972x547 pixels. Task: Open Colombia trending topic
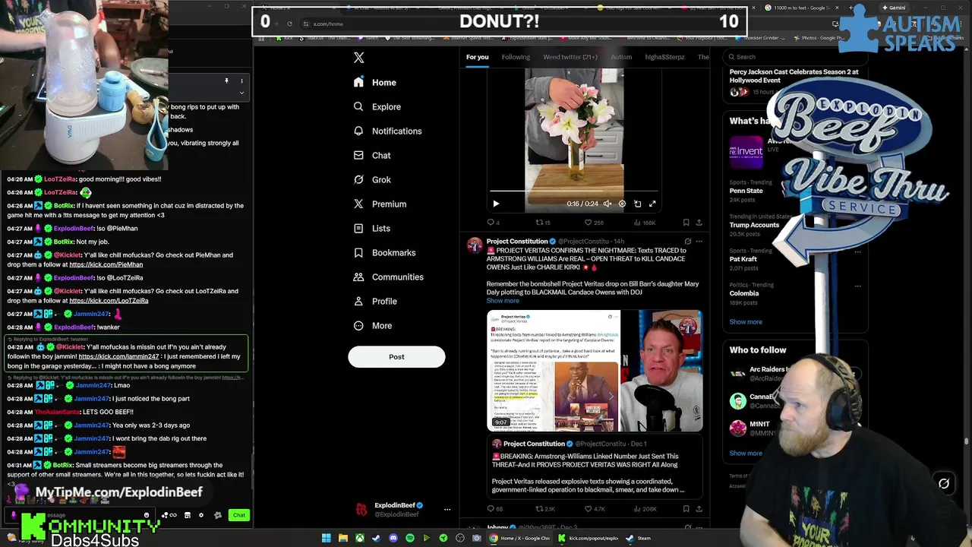click(744, 293)
